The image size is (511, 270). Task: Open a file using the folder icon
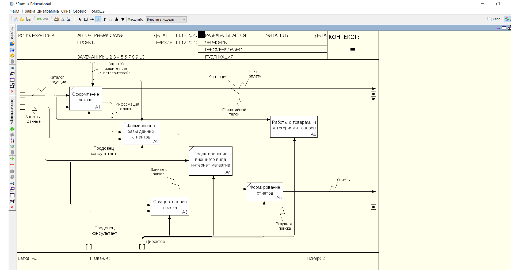(x=22, y=19)
